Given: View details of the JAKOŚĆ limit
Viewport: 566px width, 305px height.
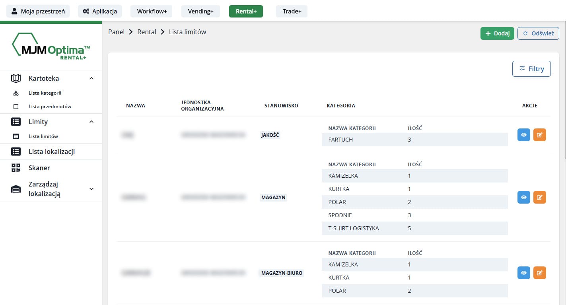Looking at the screenshot, I should pyautogui.click(x=523, y=135).
